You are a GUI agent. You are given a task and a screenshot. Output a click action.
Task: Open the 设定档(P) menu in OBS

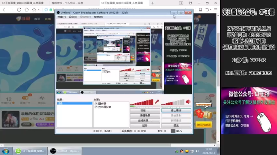[x=86, y=17]
